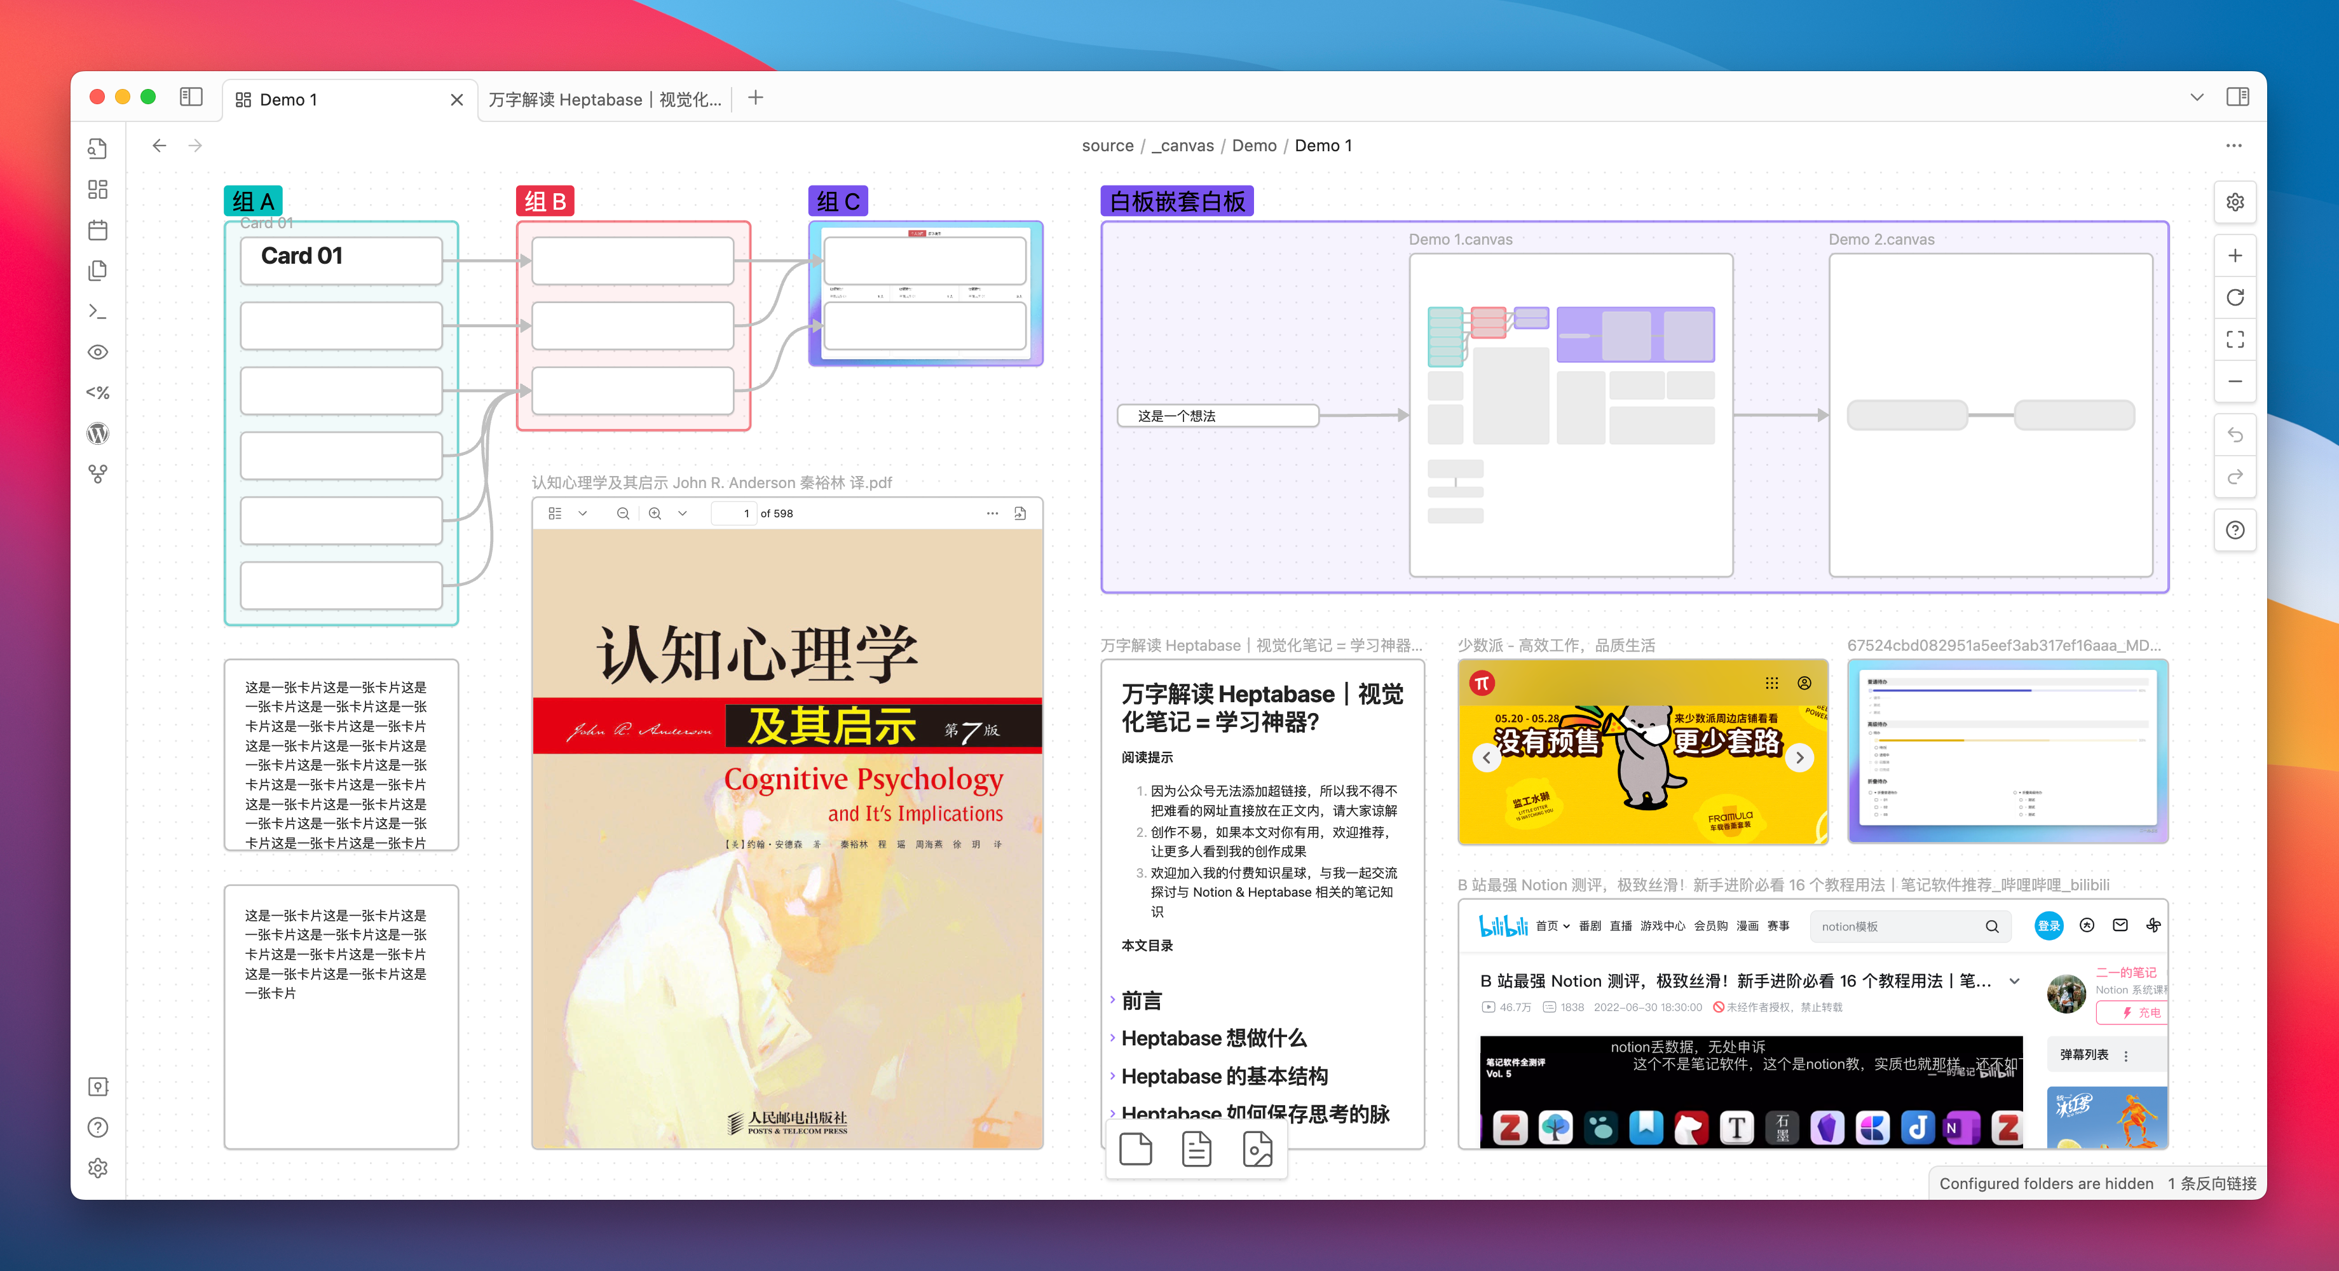Expand the 前言 heading fold arrow
This screenshot has width=2339, height=1271.
pos(1112,1000)
